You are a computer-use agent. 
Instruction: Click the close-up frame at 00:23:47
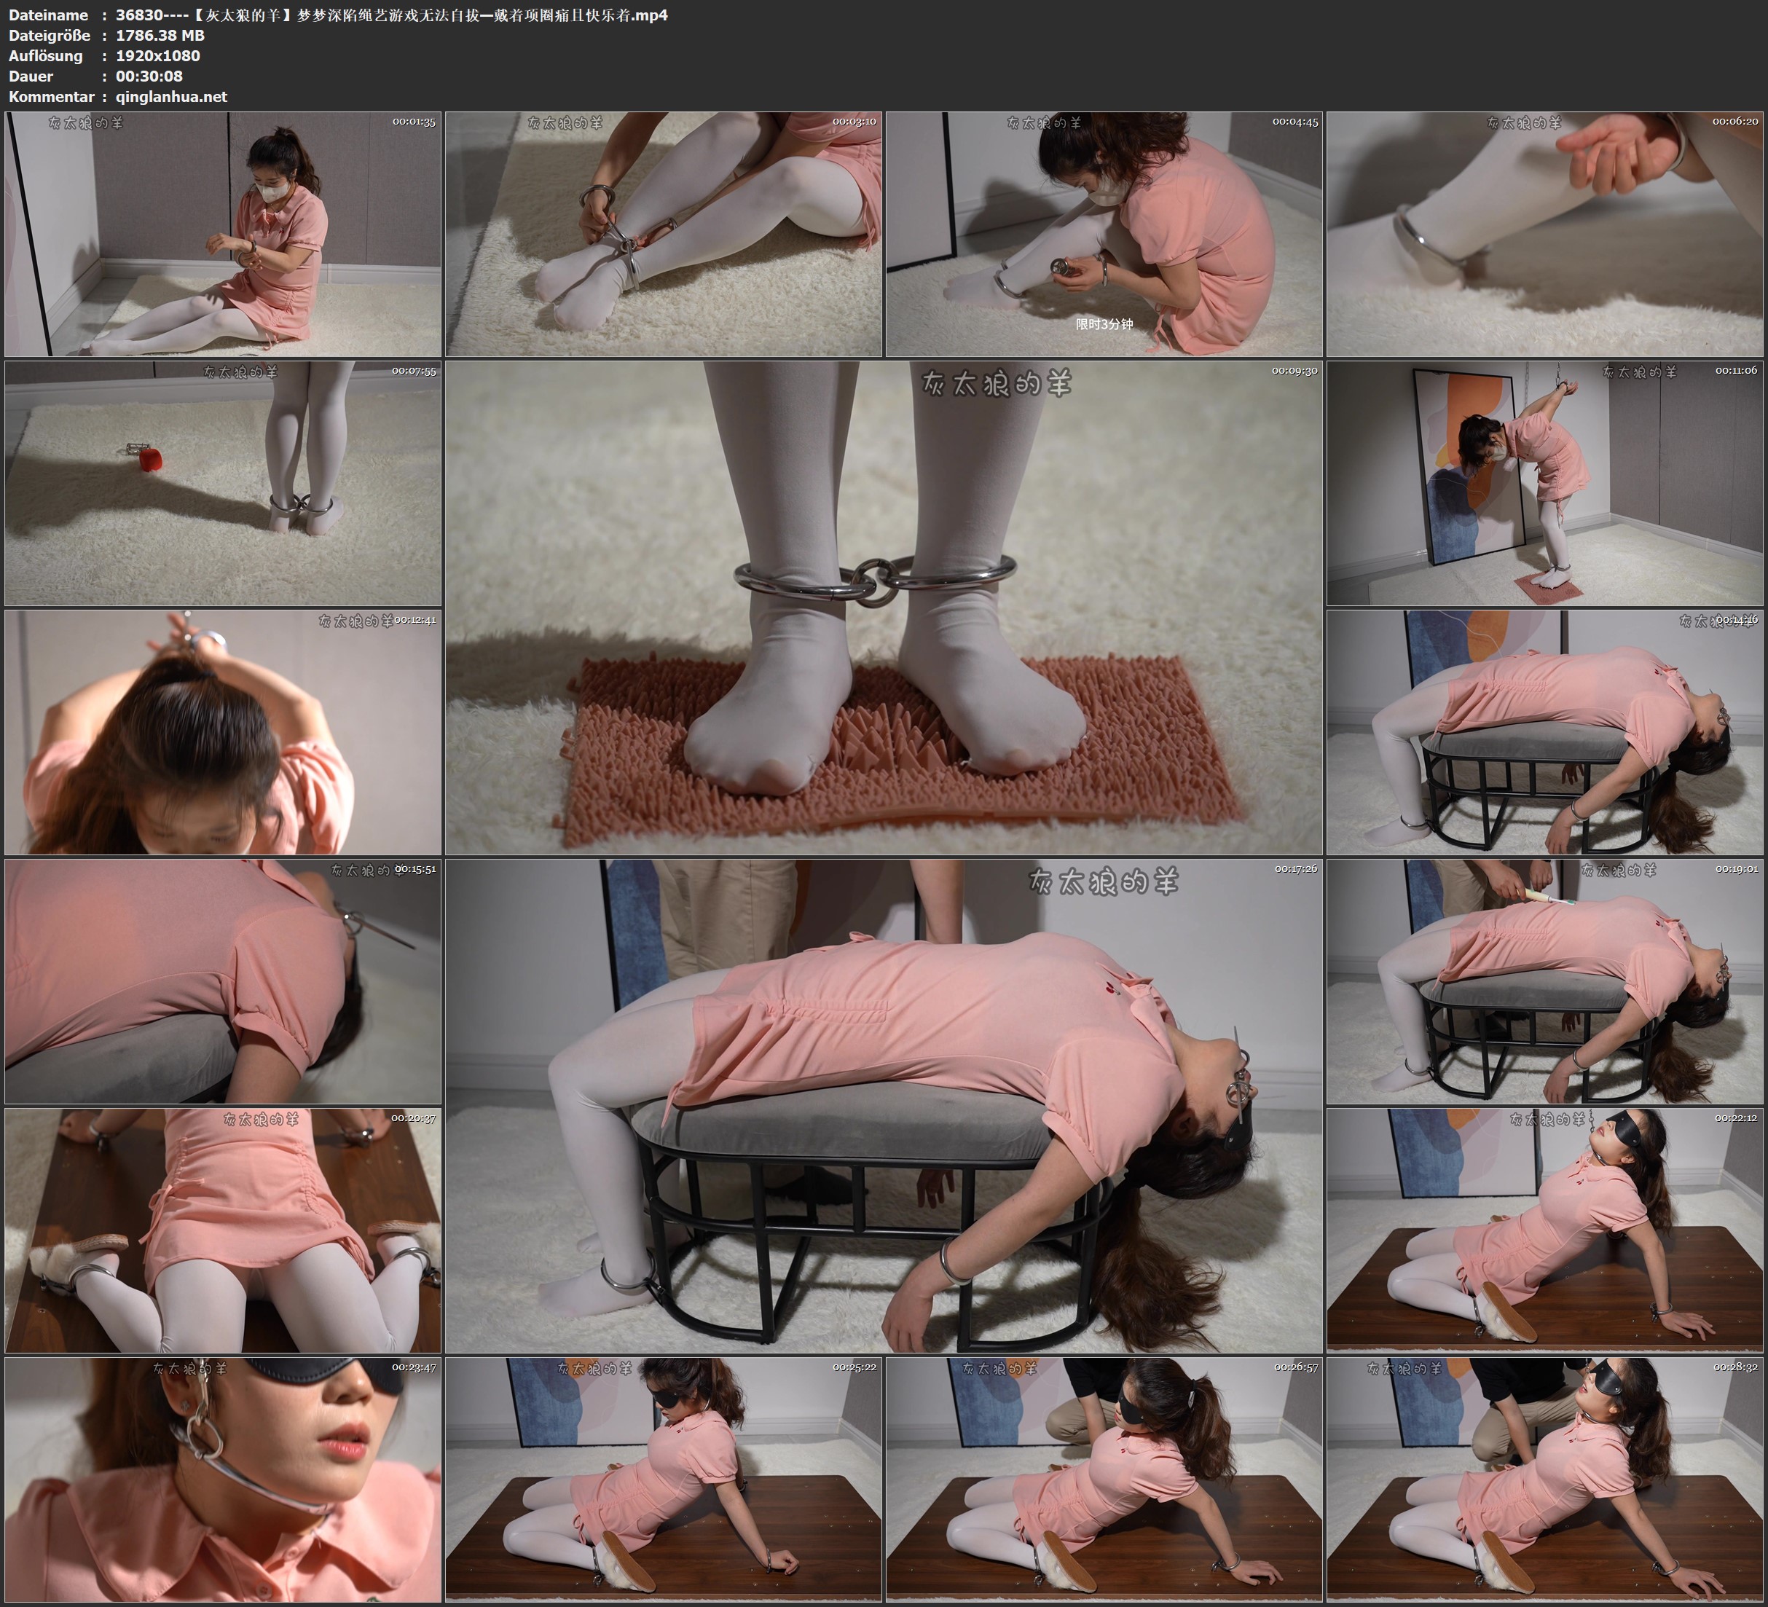pyautogui.click(x=223, y=1479)
